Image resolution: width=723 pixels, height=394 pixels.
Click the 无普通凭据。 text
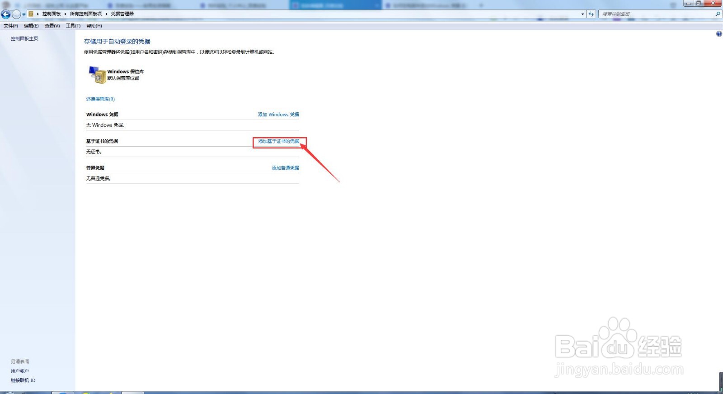99,178
